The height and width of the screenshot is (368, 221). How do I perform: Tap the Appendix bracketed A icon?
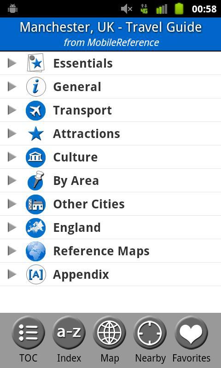click(36, 274)
